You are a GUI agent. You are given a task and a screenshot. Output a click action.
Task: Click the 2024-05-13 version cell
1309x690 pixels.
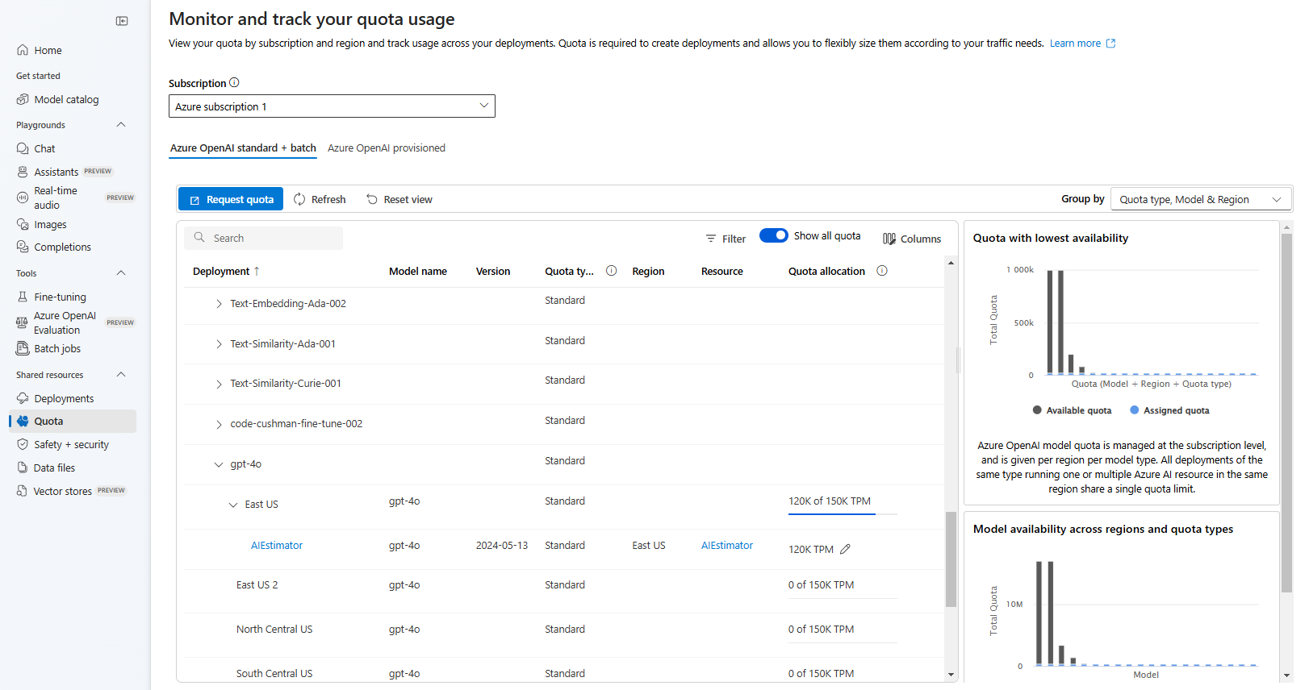tap(502, 546)
